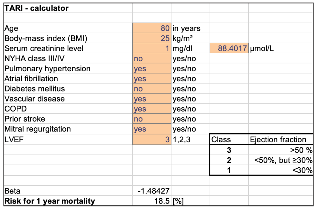Select the COPD yes cell
This screenshot has width=316, height=209.
152,109
